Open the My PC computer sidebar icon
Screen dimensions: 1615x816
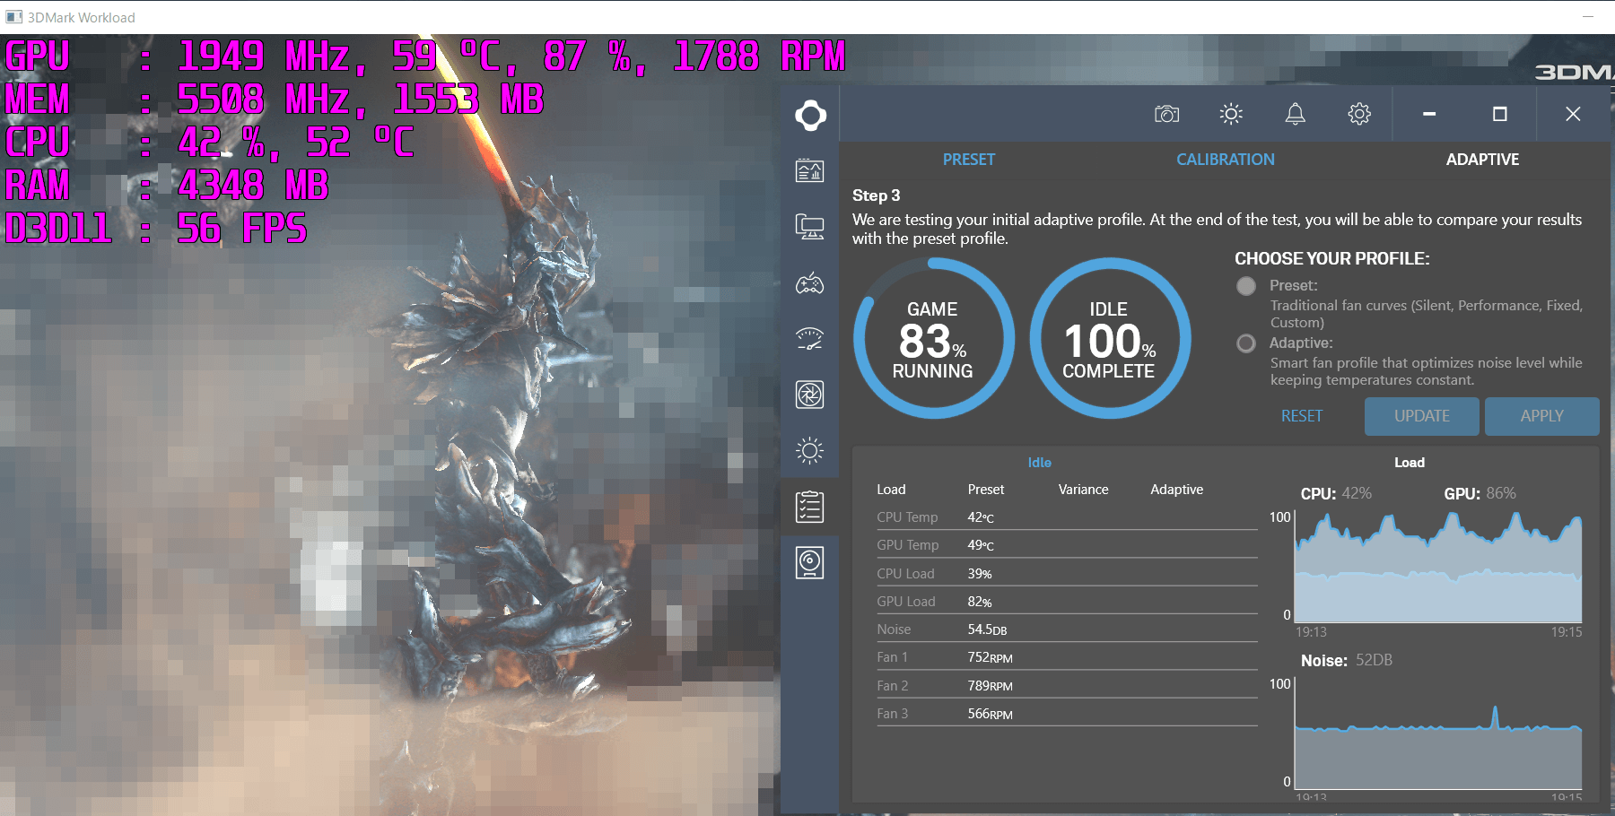click(810, 227)
